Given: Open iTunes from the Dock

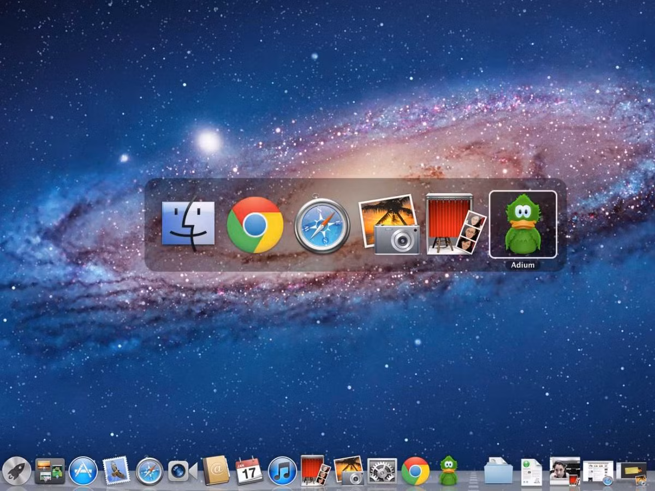Looking at the screenshot, I should [282, 471].
